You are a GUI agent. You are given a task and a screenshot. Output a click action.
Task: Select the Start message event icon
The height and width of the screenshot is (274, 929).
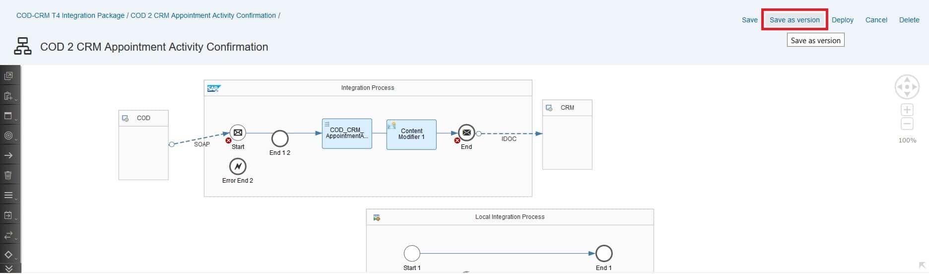click(238, 133)
